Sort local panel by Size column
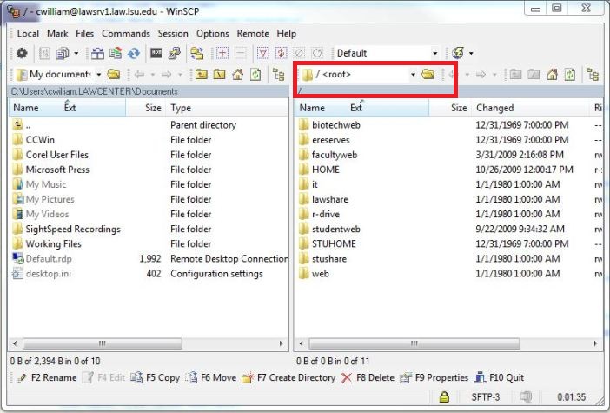The image size is (610, 413). 146,108
